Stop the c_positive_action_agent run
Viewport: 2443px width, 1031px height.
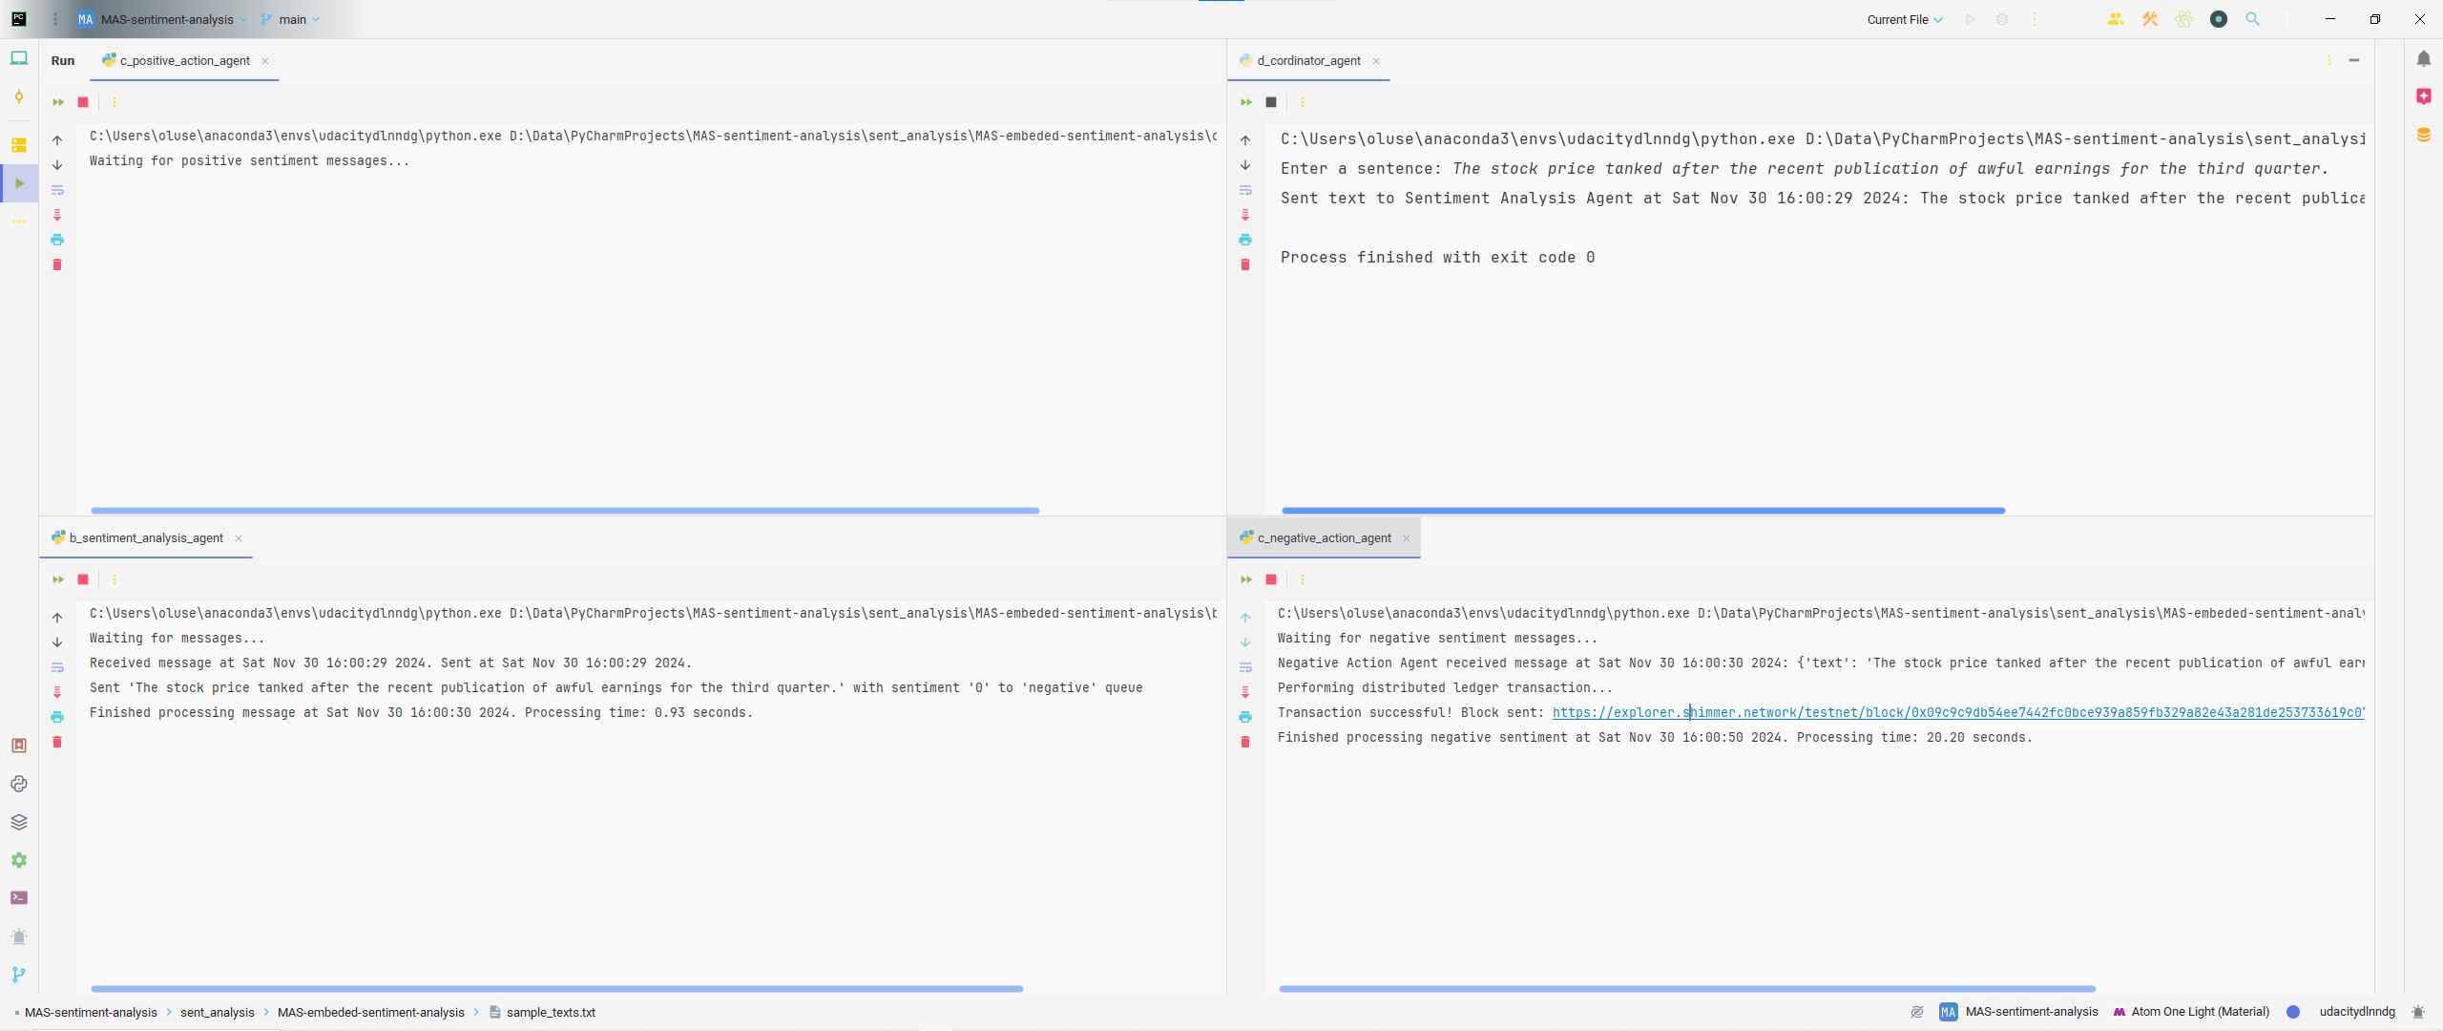83,102
